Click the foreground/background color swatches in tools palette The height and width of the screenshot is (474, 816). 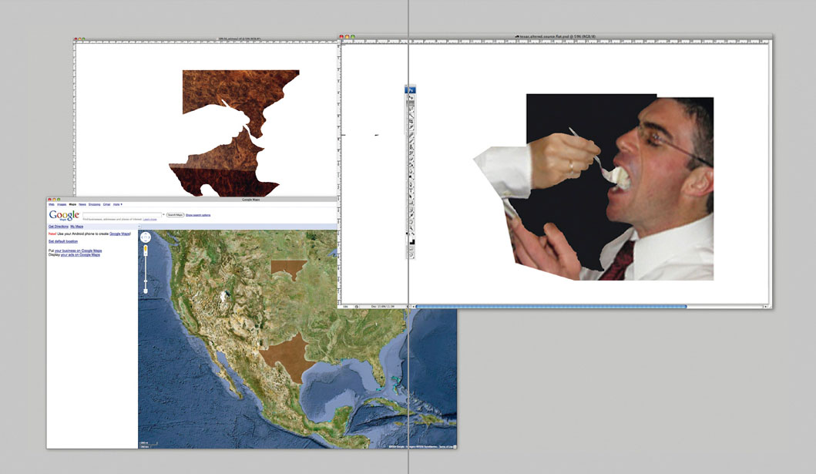pyautogui.click(x=411, y=242)
